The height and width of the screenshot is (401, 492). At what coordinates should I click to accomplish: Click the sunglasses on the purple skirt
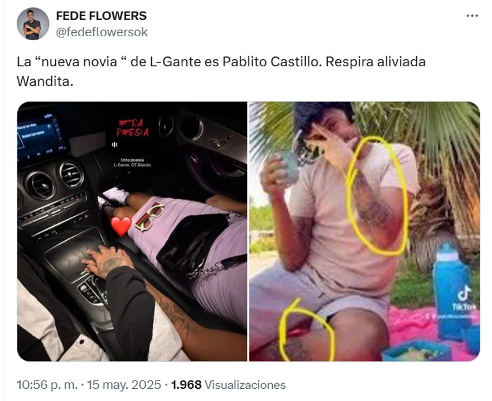[x=149, y=216]
